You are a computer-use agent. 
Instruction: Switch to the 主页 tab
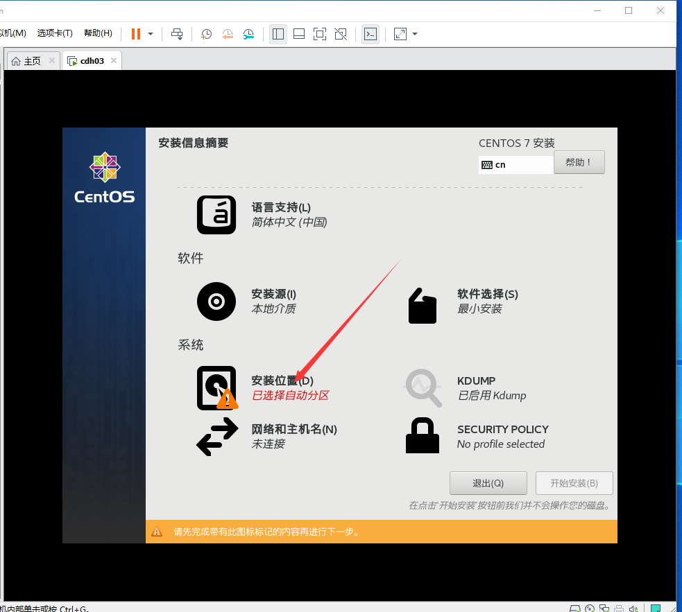coord(32,61)
